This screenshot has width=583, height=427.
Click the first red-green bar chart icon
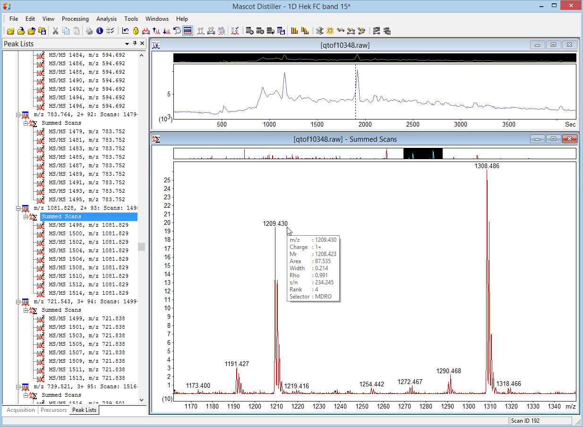coord(294,31)
